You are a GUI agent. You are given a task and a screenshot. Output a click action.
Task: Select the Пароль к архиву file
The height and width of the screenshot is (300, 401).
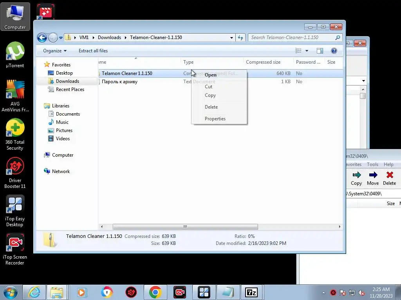click(119, 82)
